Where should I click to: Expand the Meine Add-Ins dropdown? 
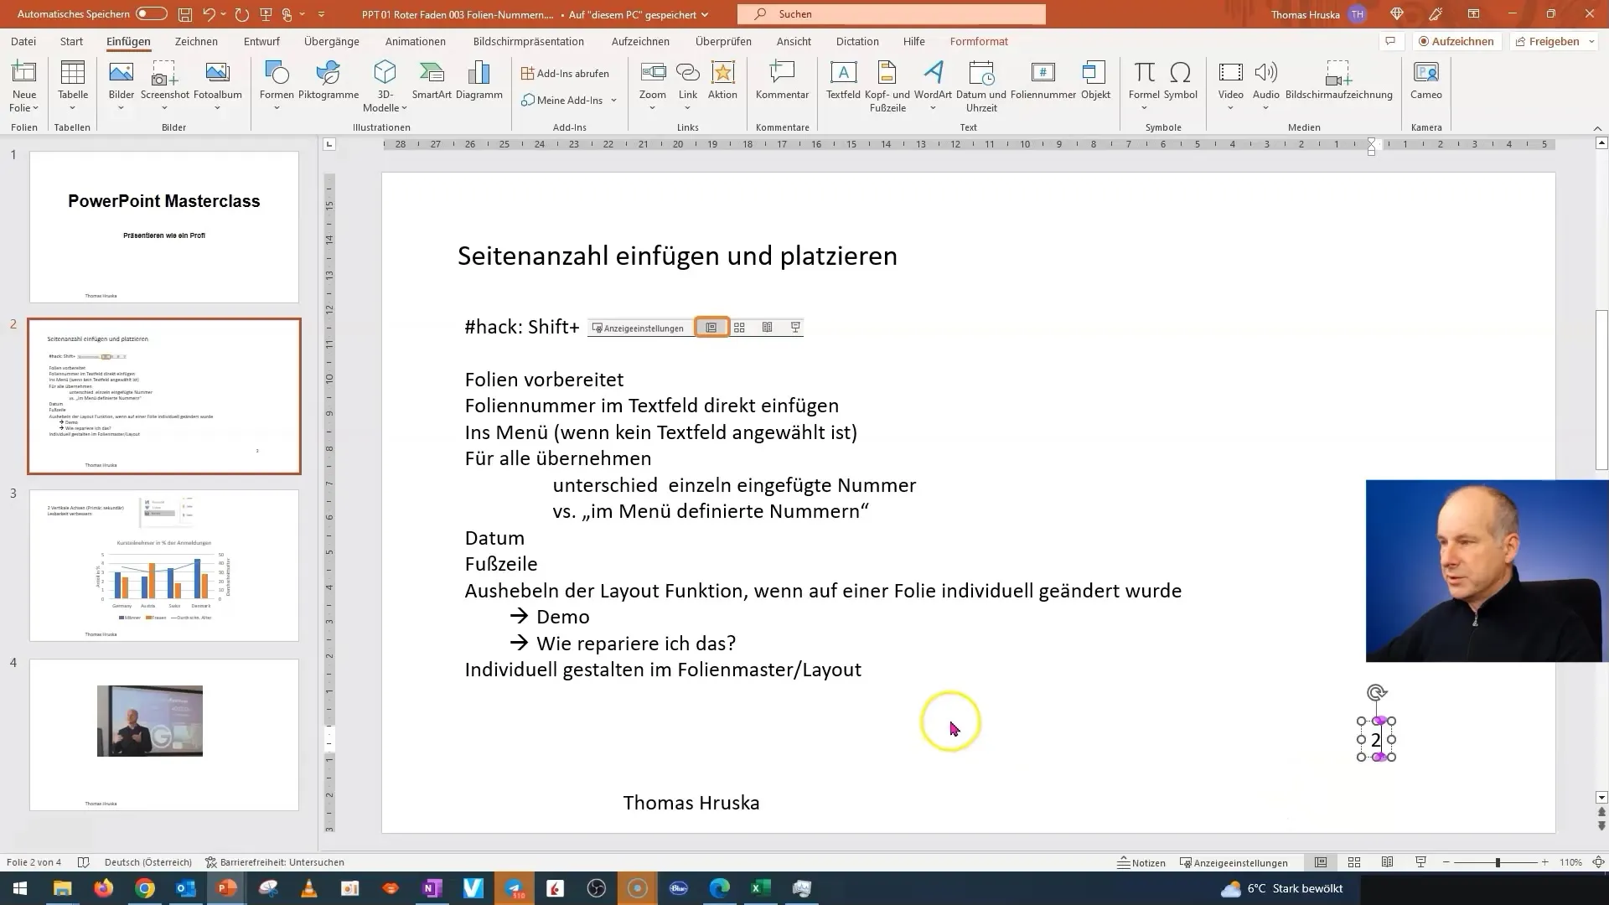[x=613, y=101]
